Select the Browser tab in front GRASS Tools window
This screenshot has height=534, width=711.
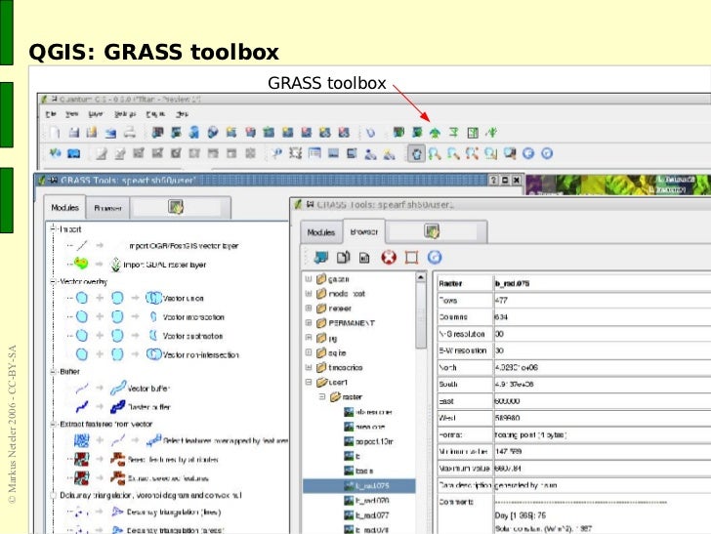click(364, 231)
